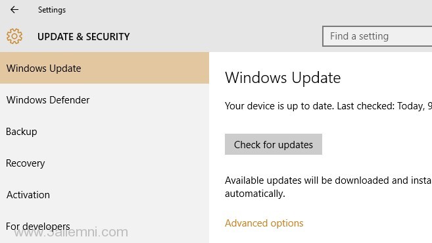Viewport: 432px width, 243px height.
Task: Select Activation from the sidebar
Action: pos(105,195)
